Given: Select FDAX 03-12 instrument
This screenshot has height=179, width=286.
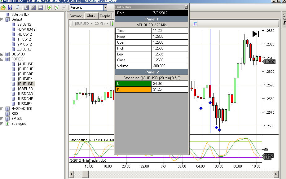Looking at the screenshot, I should [x=26, y=29].
